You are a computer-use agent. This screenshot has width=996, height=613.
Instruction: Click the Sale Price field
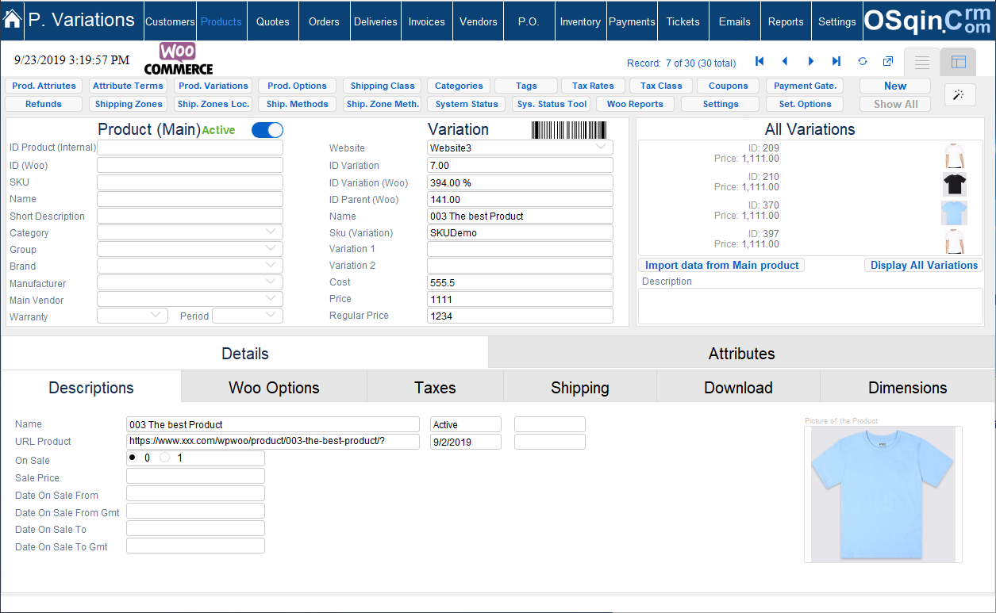tap(195, 476)
